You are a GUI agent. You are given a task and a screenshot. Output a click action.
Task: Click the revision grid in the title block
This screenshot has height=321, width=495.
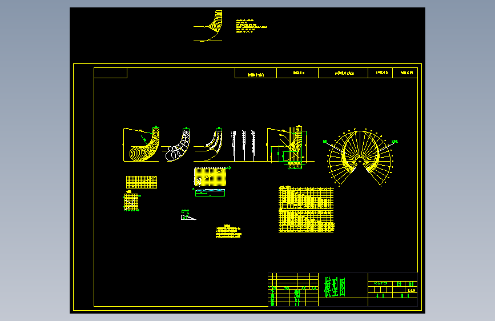[x=293, y=290]
